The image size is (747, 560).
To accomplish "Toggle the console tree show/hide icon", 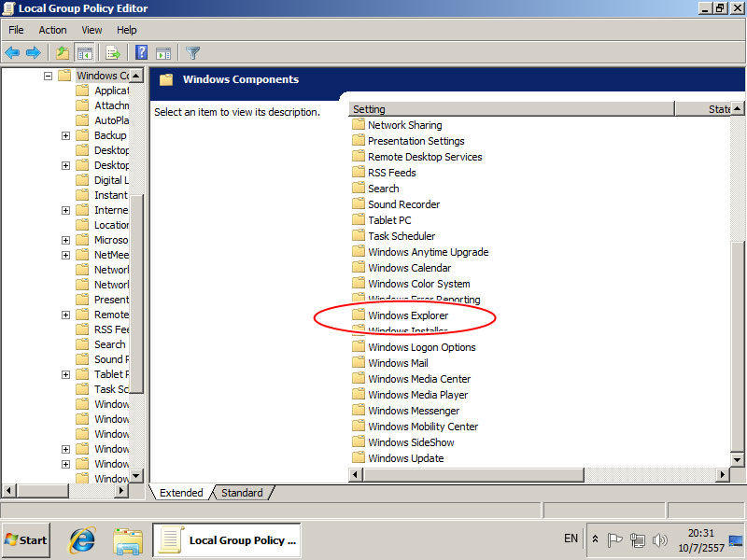I will coord(85,53).
